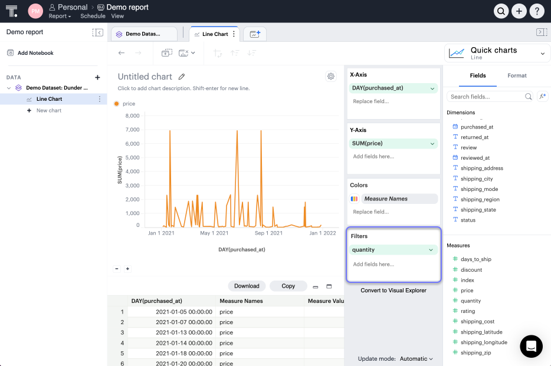Open the quantity filter dropdown arrow
Image resolution: width=551 pixels, height=366 pixels.
click(x=432, y=250)
